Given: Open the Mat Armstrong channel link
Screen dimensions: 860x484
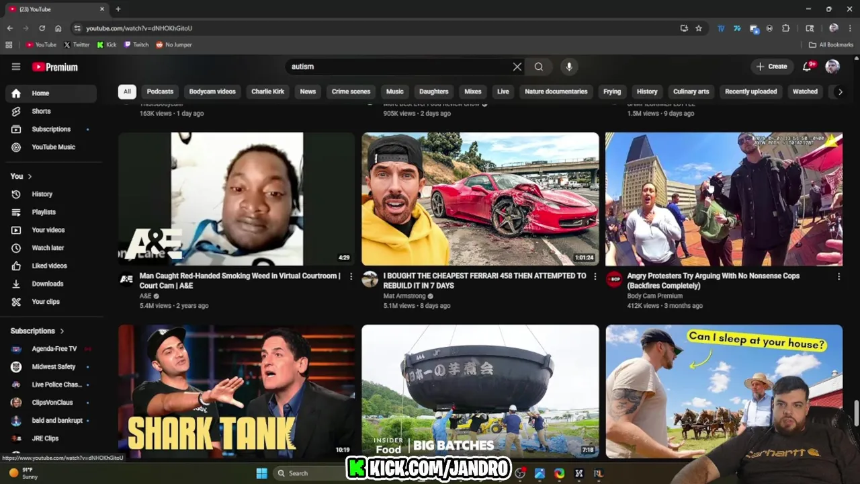Looking at the screenshot, I should [404, 296].
